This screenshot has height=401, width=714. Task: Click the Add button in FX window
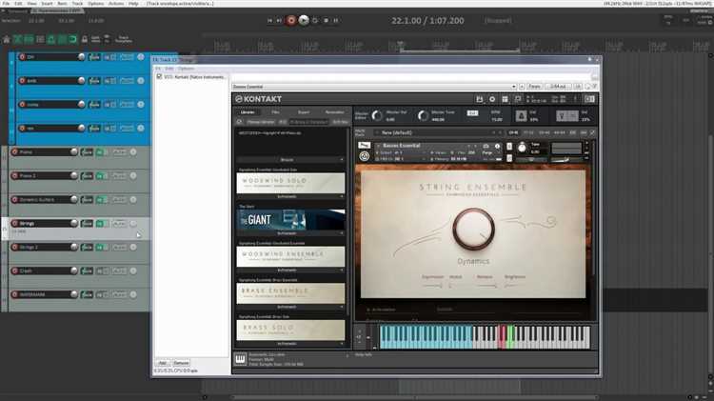pyautogui.click(x=162, y=363)
